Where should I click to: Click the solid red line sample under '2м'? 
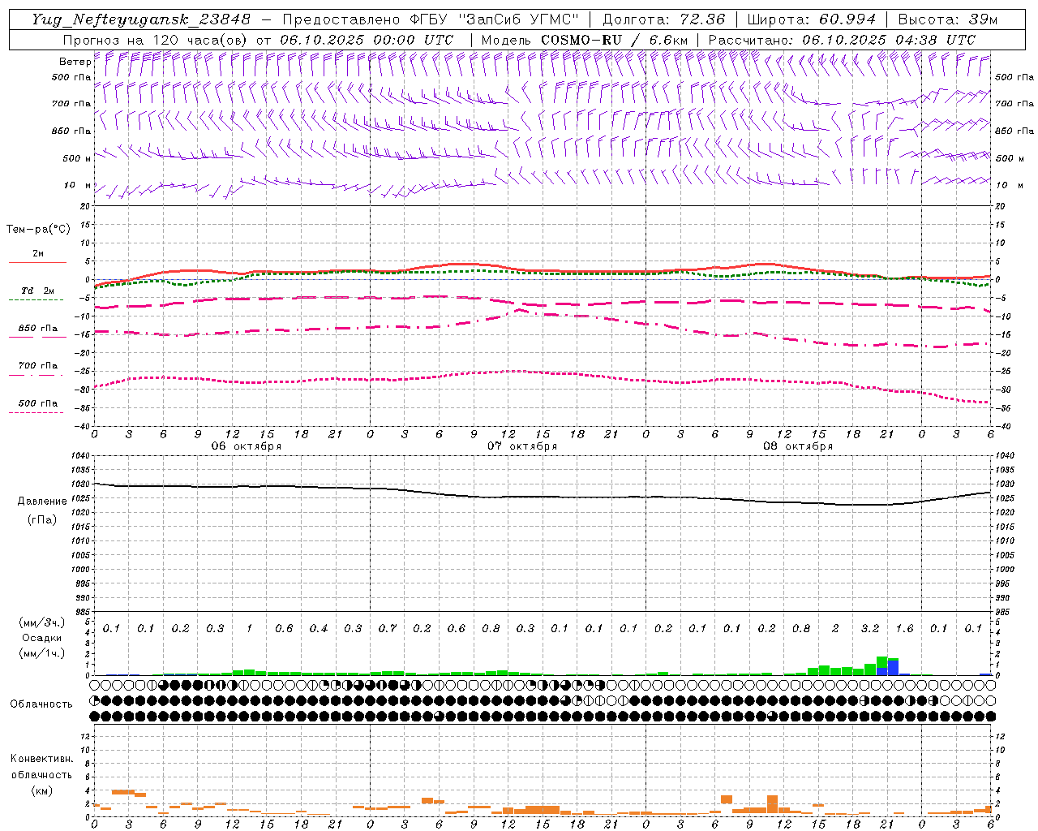[x=37, y=262]
